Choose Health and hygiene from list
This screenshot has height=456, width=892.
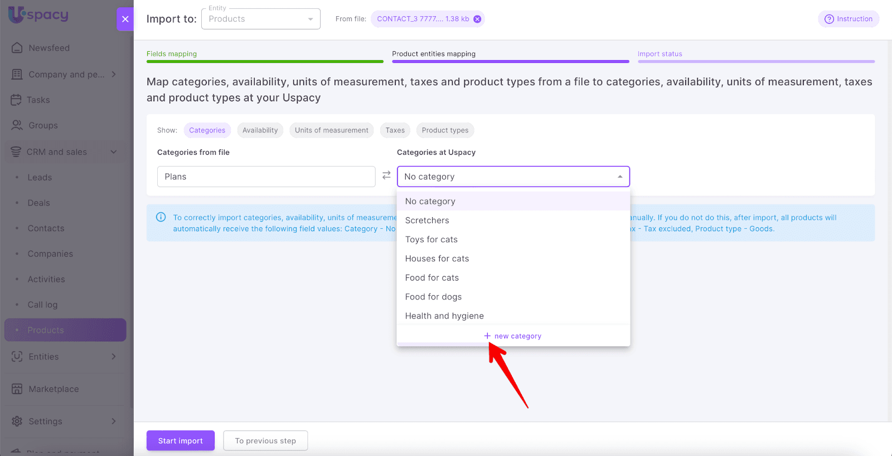pos(444,316)
